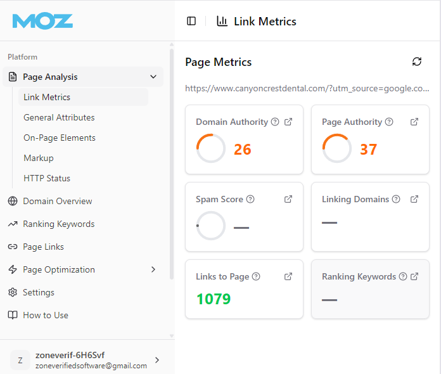Select Link Metrics in sidebar
This screenshot has height=374, width=441.
(83, 97)
